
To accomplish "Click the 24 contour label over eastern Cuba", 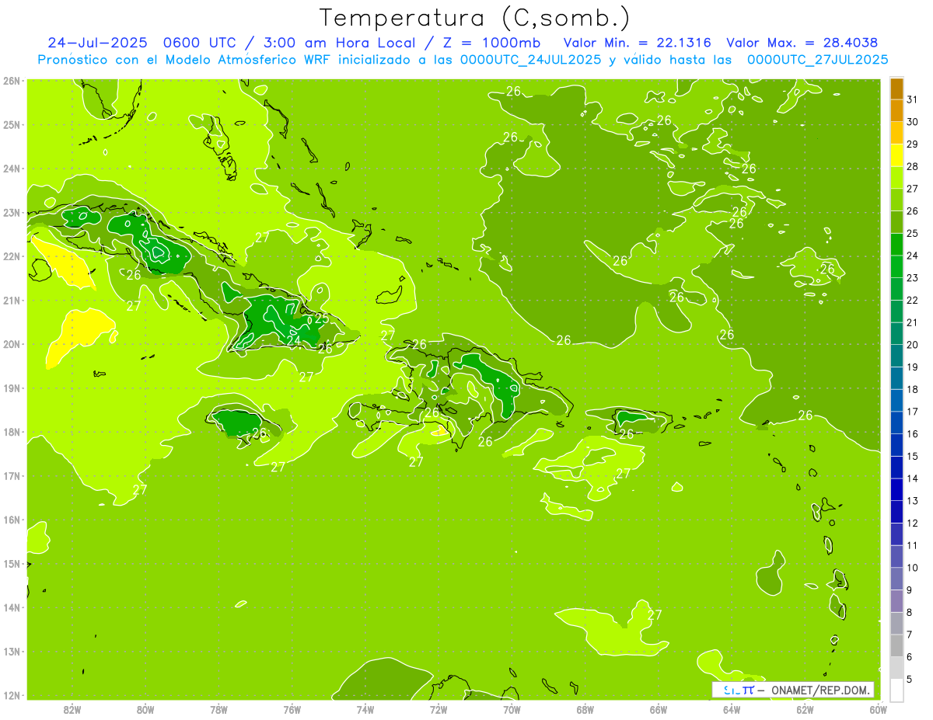I will point(294,340).
